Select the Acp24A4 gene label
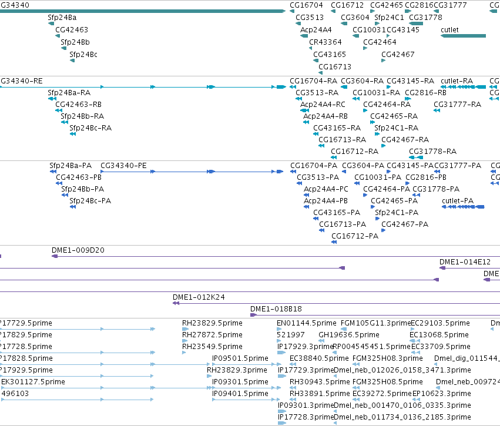This screenshot has height=426, width=500. click(x=316, y=30)
